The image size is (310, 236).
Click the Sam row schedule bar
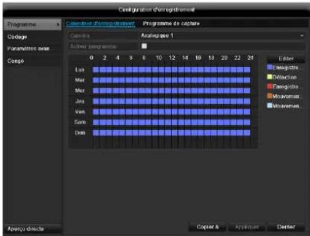pyautogui.click(x=171, y=122)
